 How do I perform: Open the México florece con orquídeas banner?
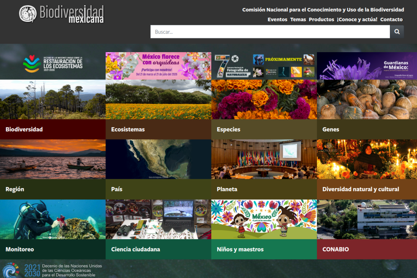[158, 66]
